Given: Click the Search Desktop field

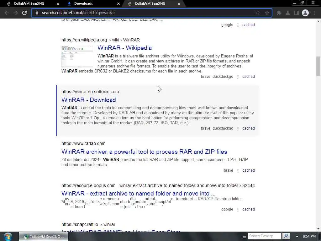Looking at the screenshot, I should 264,236.
